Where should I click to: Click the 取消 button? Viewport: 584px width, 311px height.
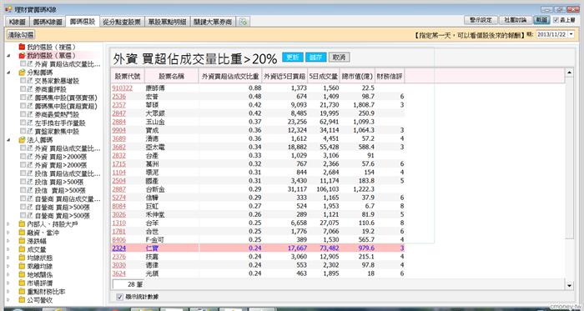click(339, 58)
